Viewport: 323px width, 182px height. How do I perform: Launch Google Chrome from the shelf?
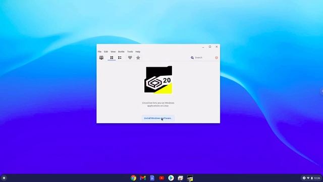(x=133, y=178)
